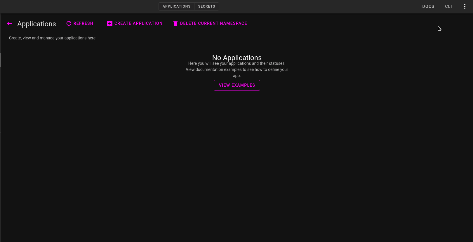473x242 pixels.
Task: Click the DELETE CURRENT NAMESPACE text label
Action: point(213,23)
